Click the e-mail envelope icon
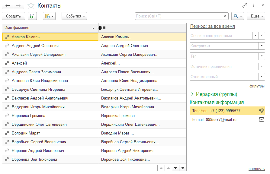 tap(261, 119)
